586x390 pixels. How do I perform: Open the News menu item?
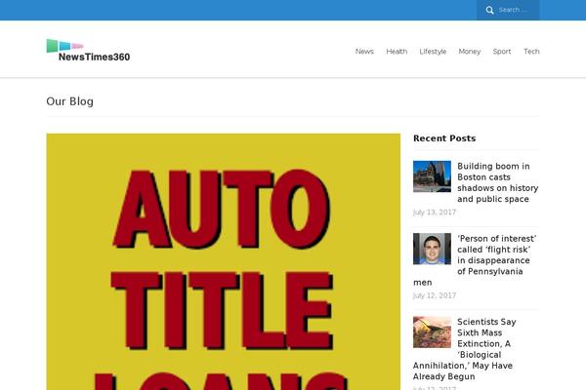364,52
